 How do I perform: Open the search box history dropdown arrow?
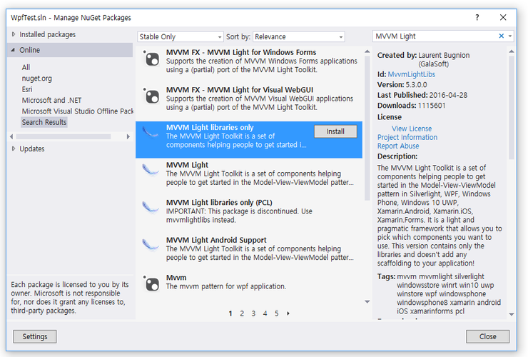[510, 36]
